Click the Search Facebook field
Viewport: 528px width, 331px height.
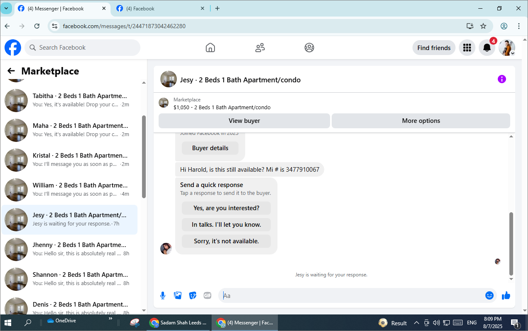(x=82, y=48)
